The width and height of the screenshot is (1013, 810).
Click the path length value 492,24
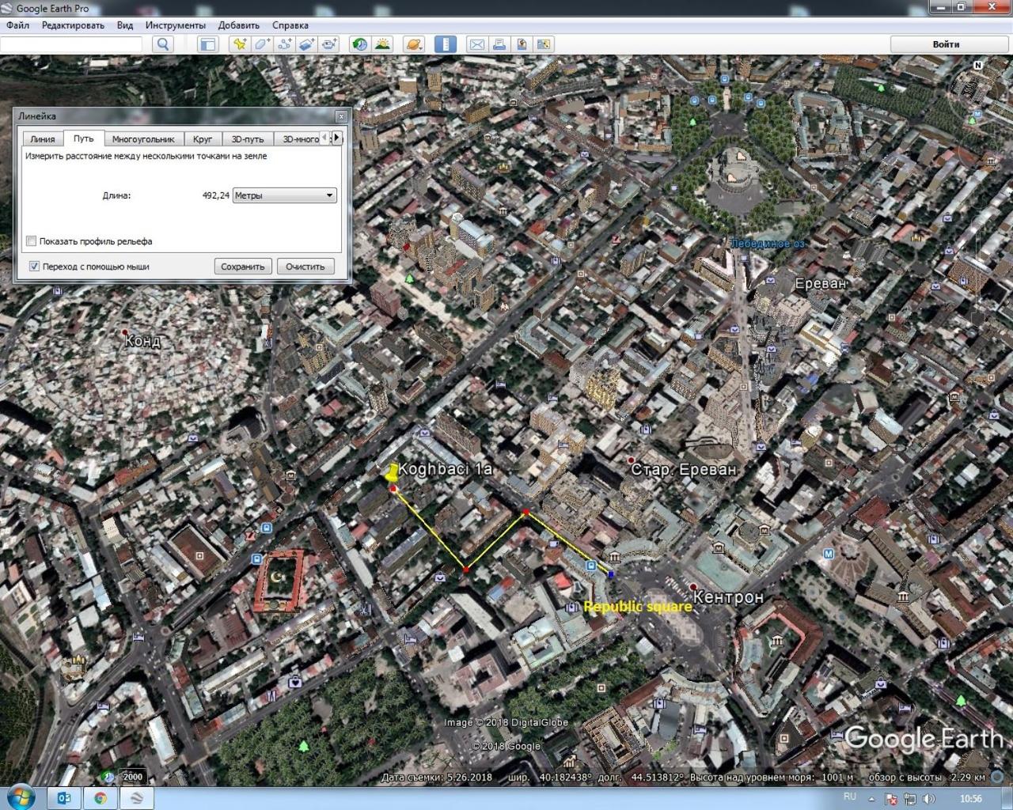(x=215, y=195)
